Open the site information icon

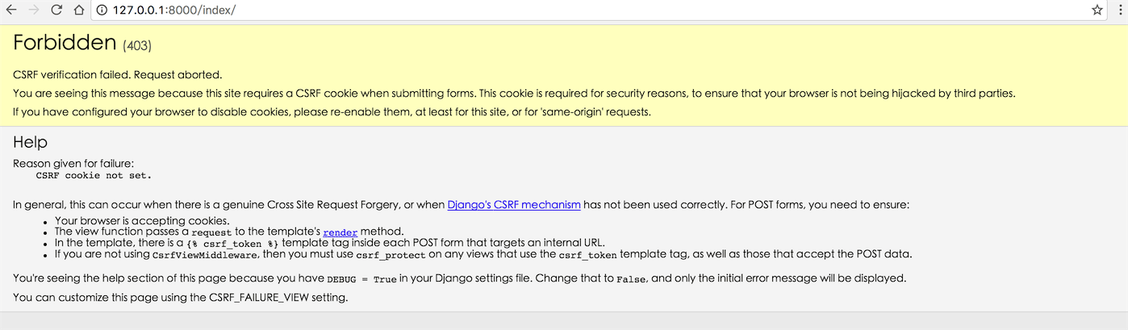point(101,10)
